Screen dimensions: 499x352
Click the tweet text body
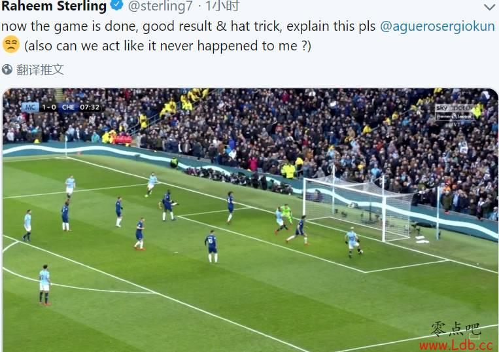pos(249,36)
